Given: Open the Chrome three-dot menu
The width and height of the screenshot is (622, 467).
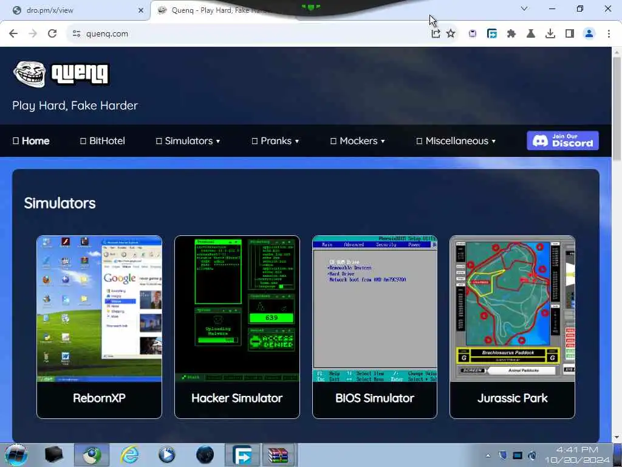Looking at the screenshot, I should [x=609, y=34].
